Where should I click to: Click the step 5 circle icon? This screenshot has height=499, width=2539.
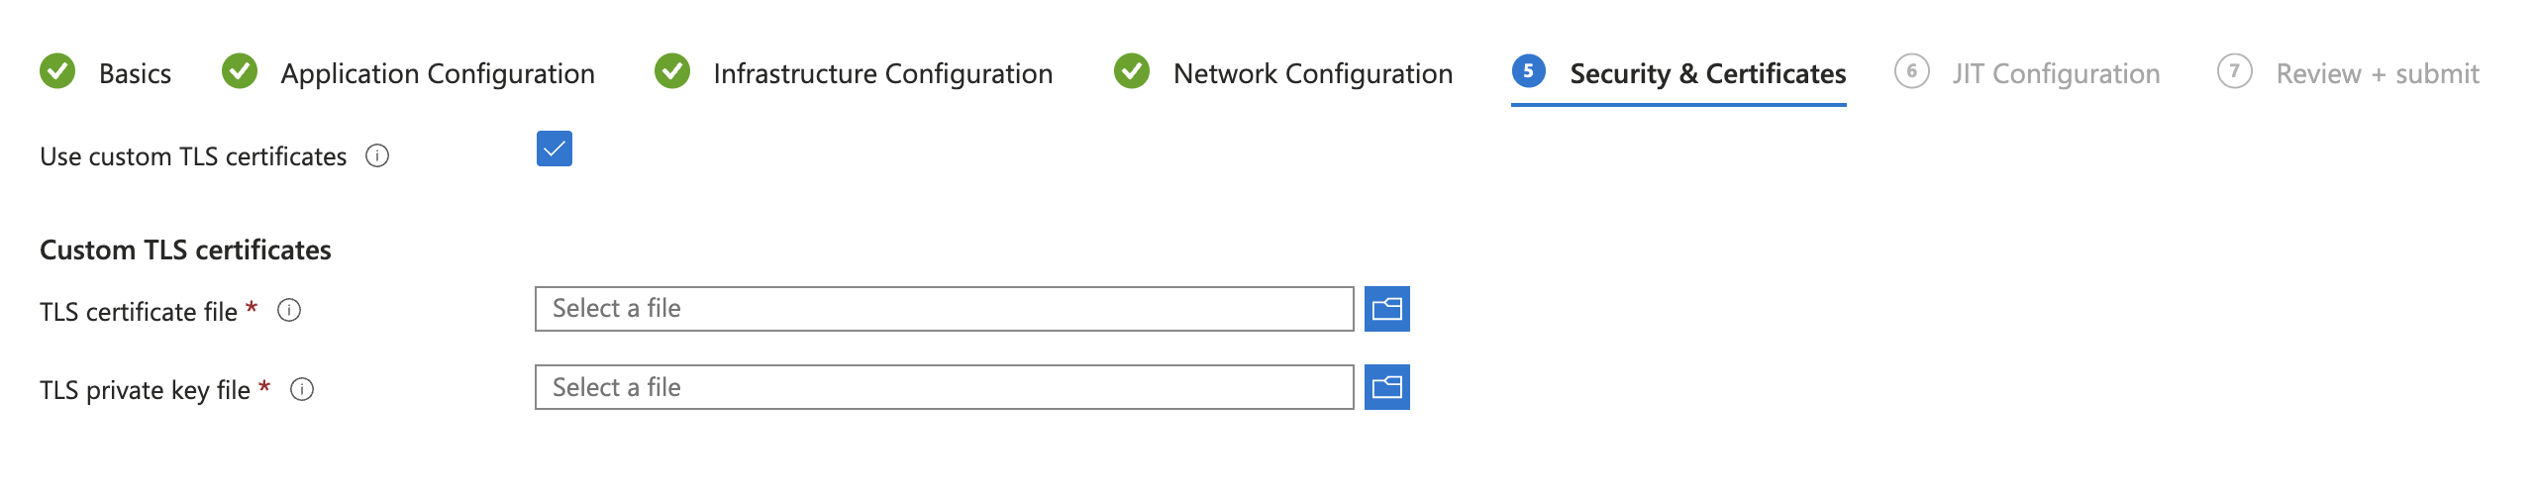pyautogui.click(x=1529, y=71)
